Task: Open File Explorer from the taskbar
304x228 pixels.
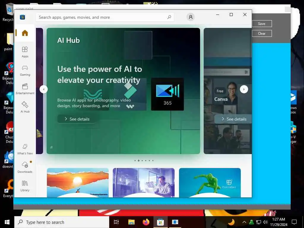Action: pos(131,222)
